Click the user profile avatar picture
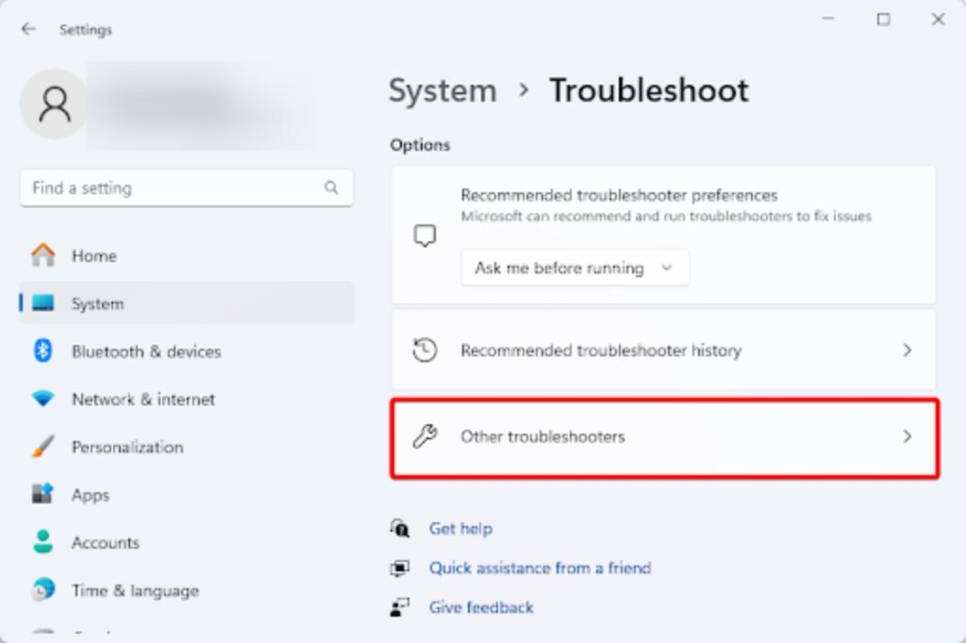The height and width of the screenshot is (643, 966). [x=55, y=105]
